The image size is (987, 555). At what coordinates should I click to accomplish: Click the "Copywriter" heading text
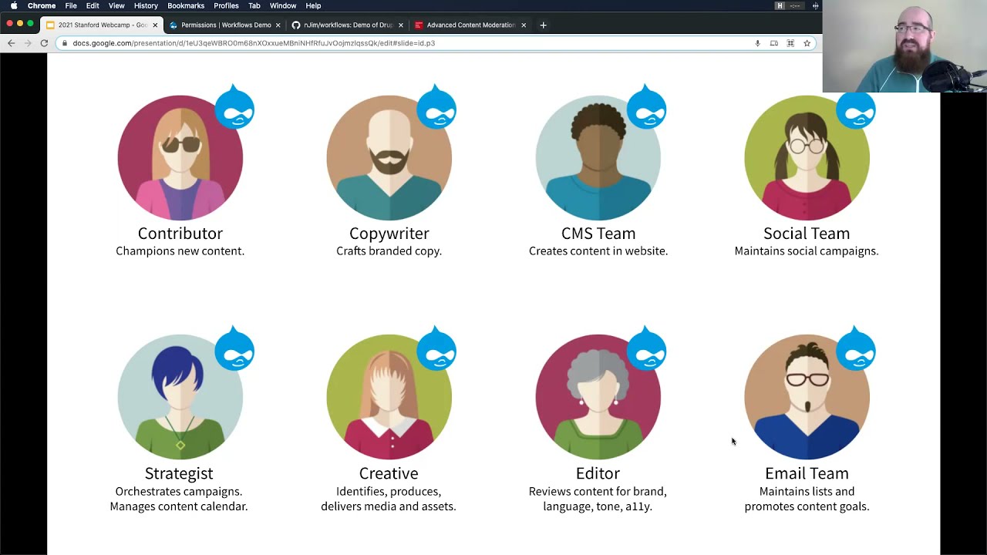pyautogui.click(x=389, y=234)
